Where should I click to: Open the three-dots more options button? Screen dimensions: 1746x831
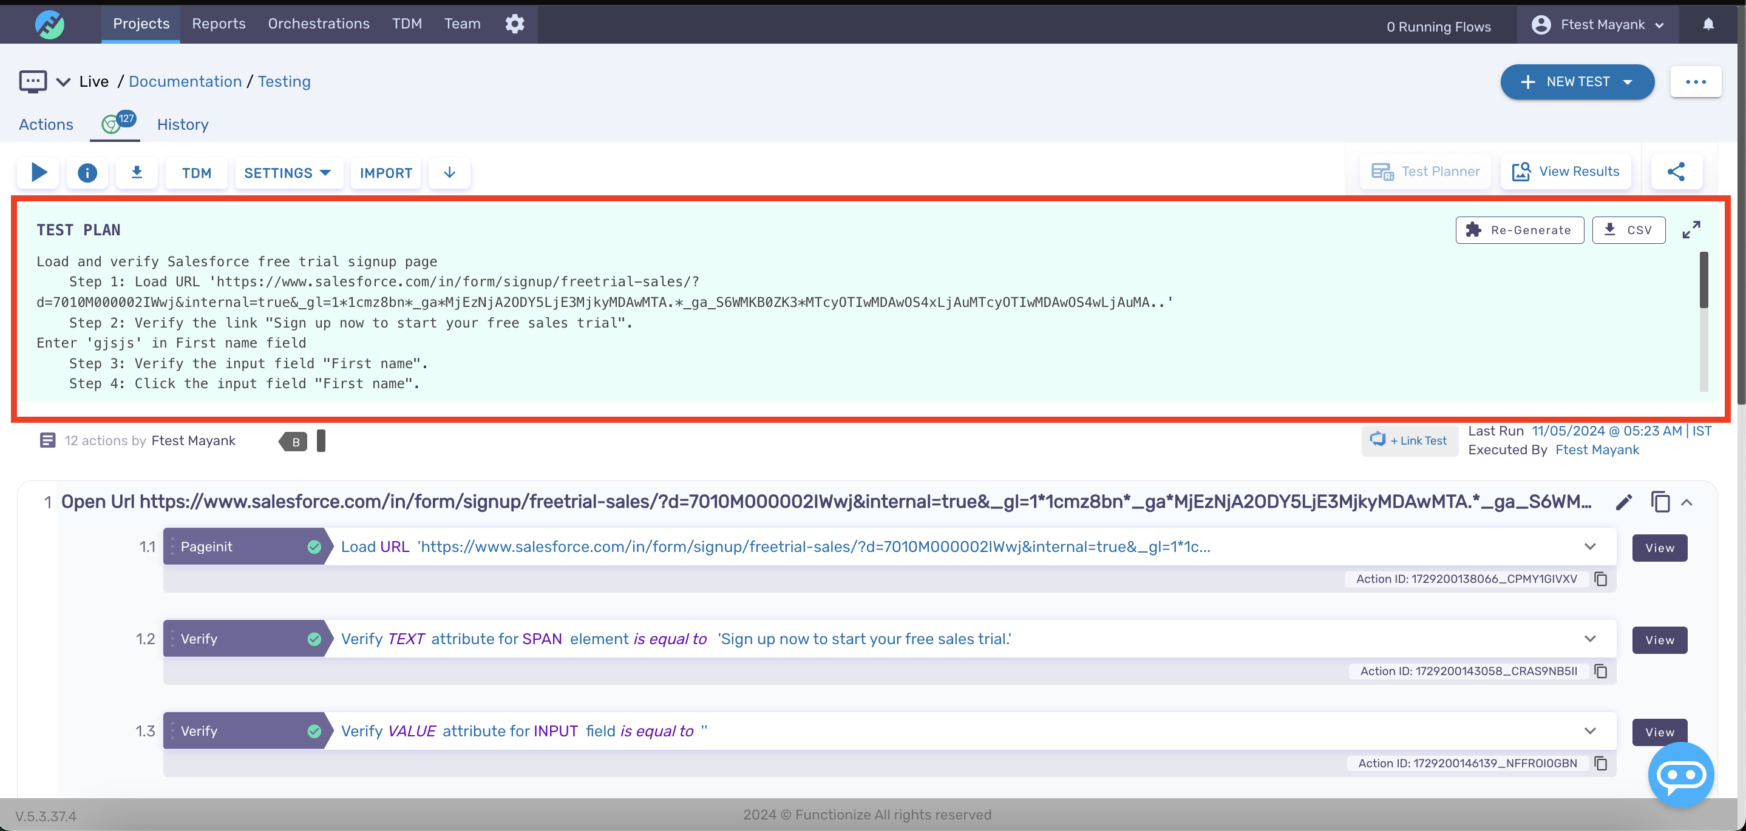pyautogui.click(x=1695, y=81)
